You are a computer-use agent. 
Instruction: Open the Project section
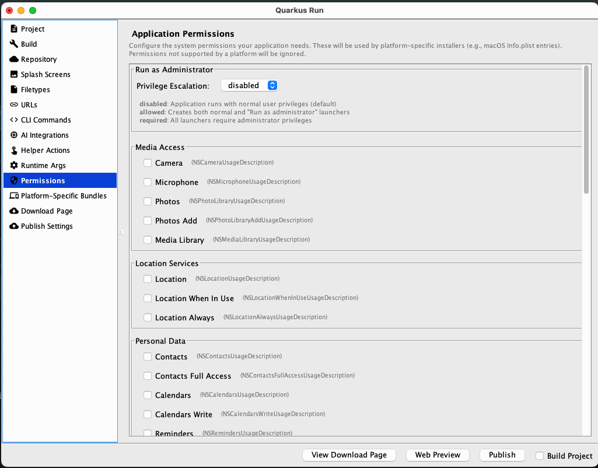[60, 29]
